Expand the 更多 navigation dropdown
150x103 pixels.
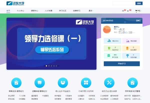(91, 11)
